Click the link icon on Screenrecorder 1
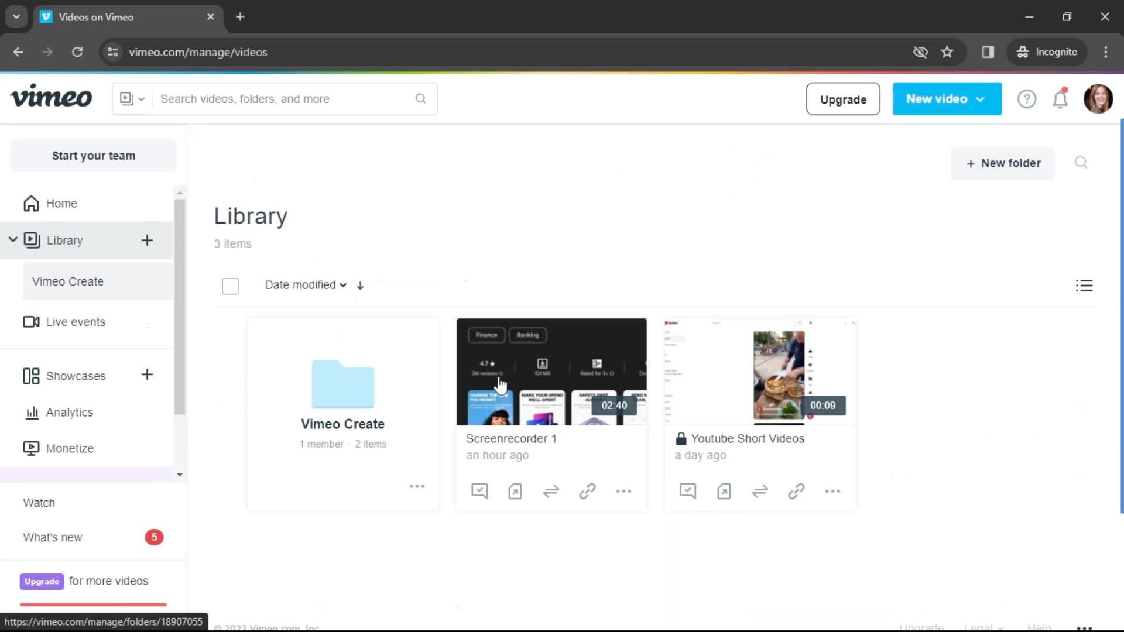 click(x=588, y=491)
